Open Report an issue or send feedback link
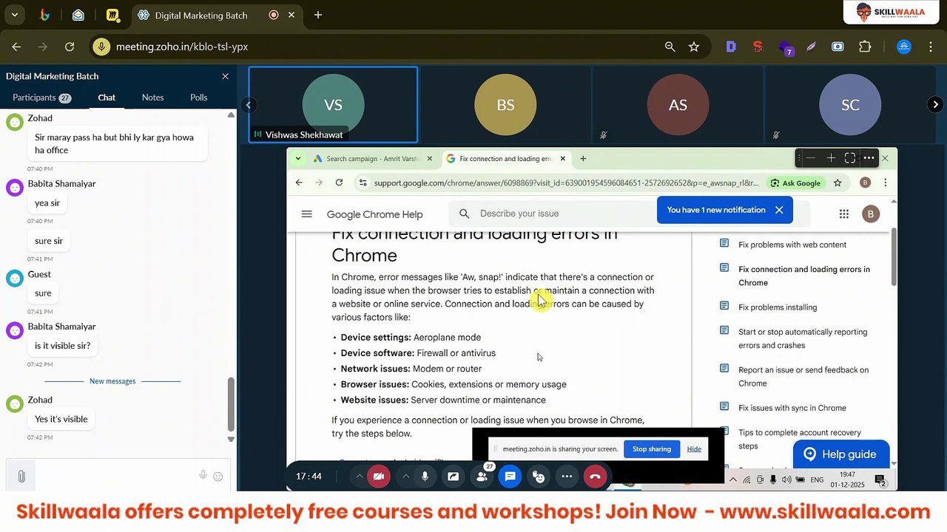 tap(803, 376)
